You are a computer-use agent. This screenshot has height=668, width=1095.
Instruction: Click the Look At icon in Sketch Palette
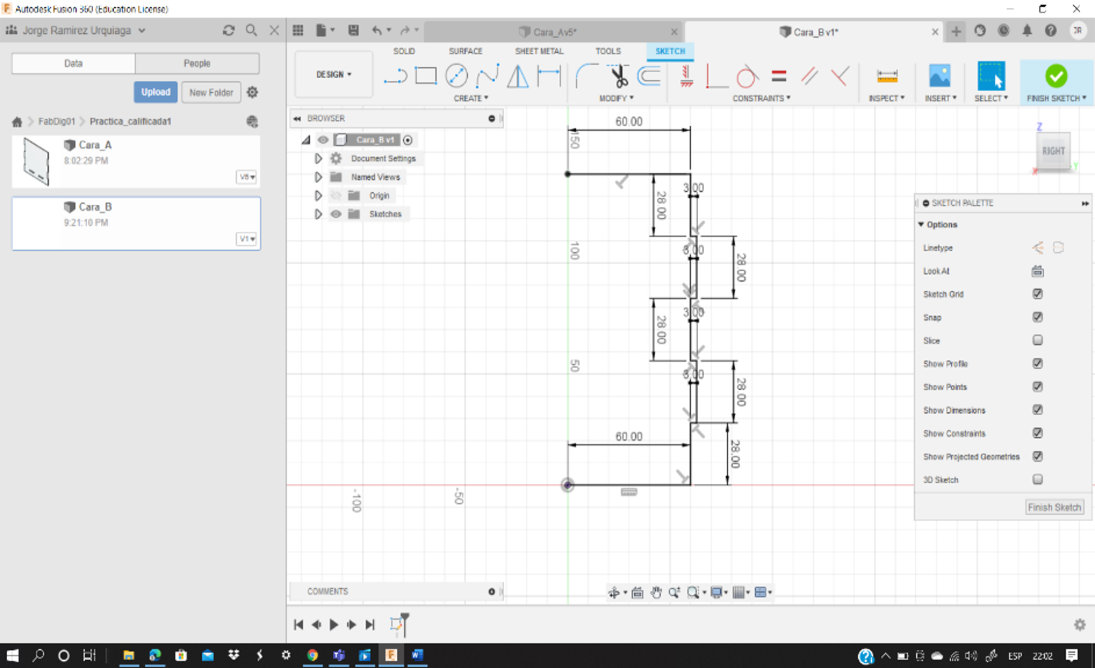pos(1038,271)
